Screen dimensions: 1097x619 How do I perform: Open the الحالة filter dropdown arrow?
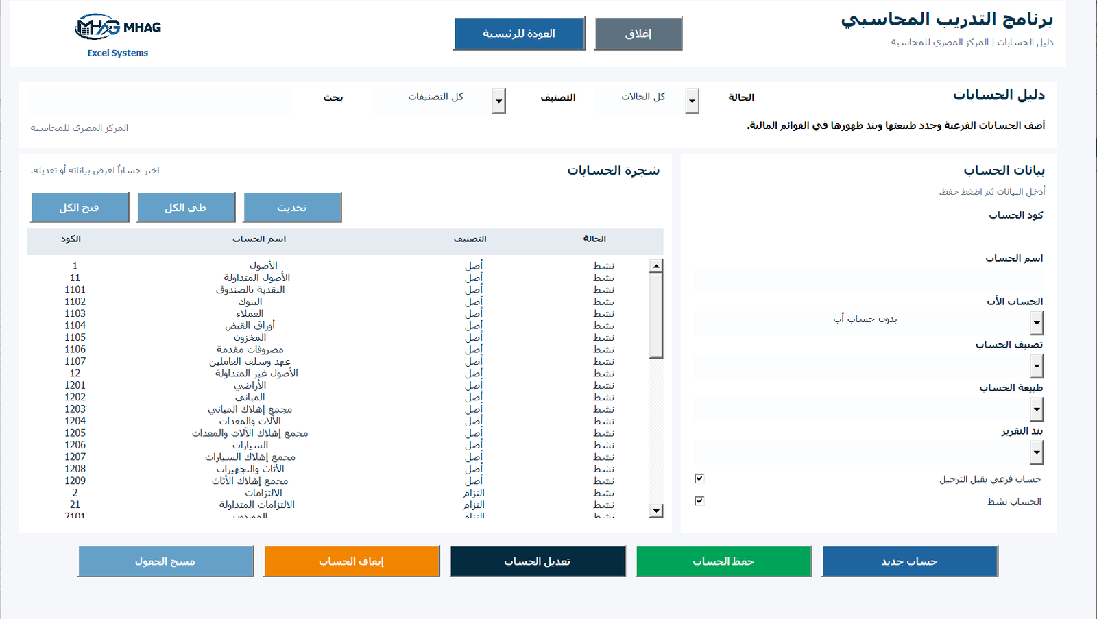[x=692, y=101]
